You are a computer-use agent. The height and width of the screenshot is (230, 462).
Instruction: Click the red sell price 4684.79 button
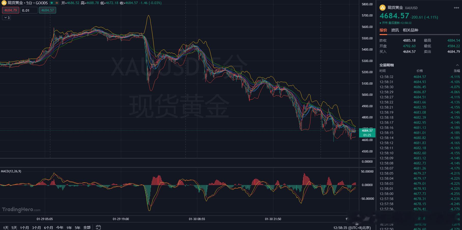pos(10,10)
